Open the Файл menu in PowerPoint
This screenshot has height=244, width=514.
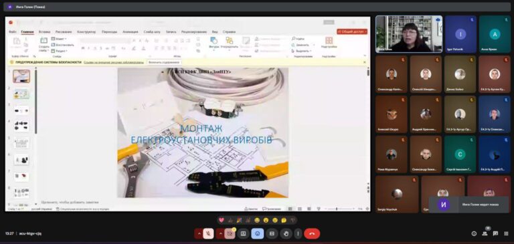click(x=13, y=32)
